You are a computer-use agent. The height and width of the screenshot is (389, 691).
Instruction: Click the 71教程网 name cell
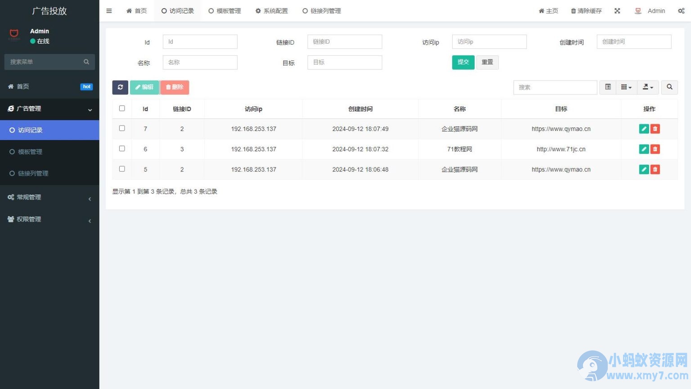(x=459, y=149)
